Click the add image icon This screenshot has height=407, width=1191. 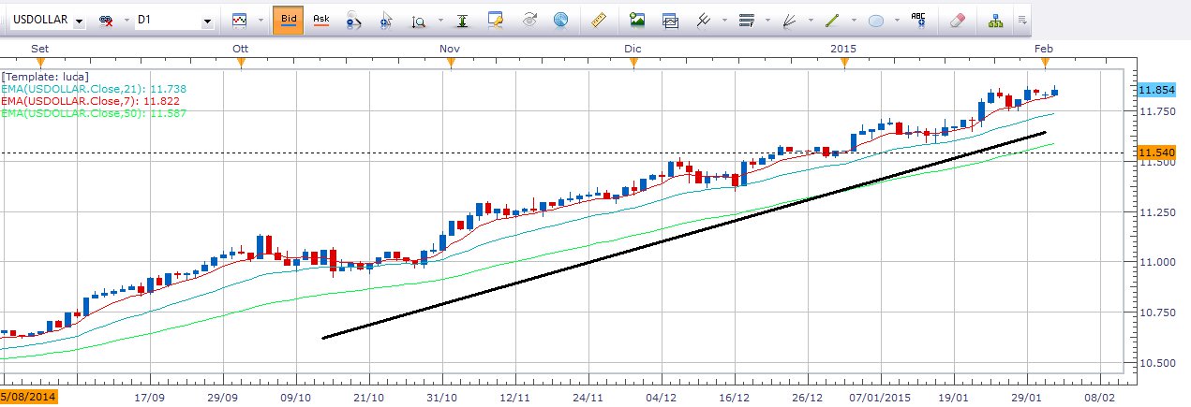(x=637, y=20)
